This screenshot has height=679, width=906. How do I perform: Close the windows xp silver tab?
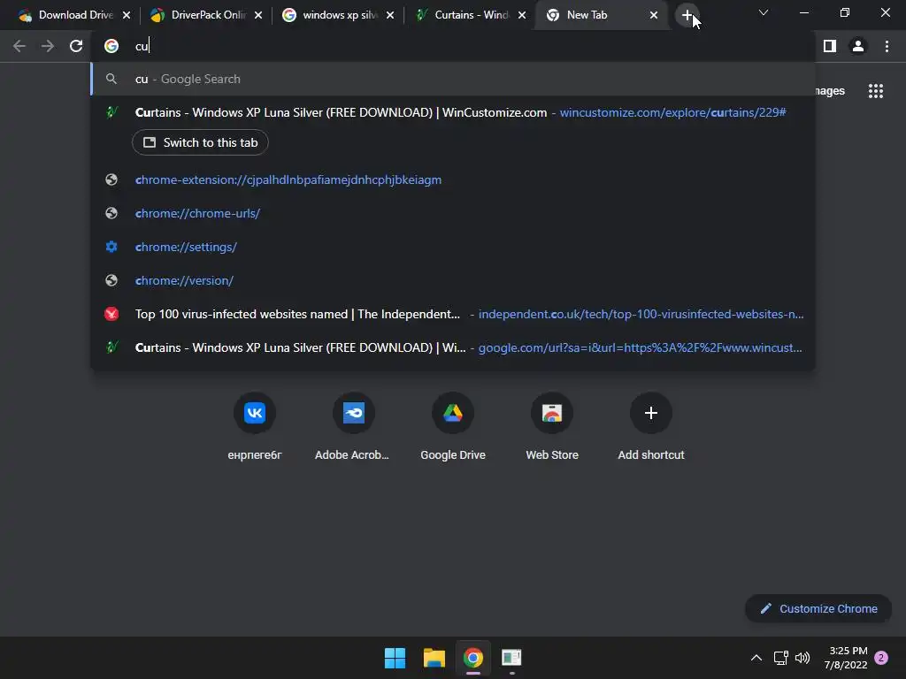(x=390, y=16)
